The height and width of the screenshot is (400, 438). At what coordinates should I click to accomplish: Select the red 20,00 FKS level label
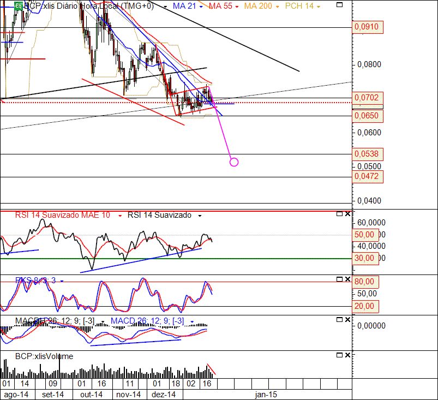pos(365,306)
